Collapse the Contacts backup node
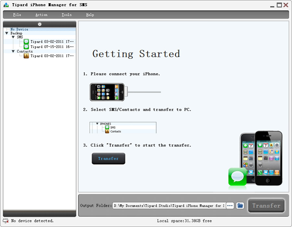Viewport: 292px width, 227px height. pos(13,51)
